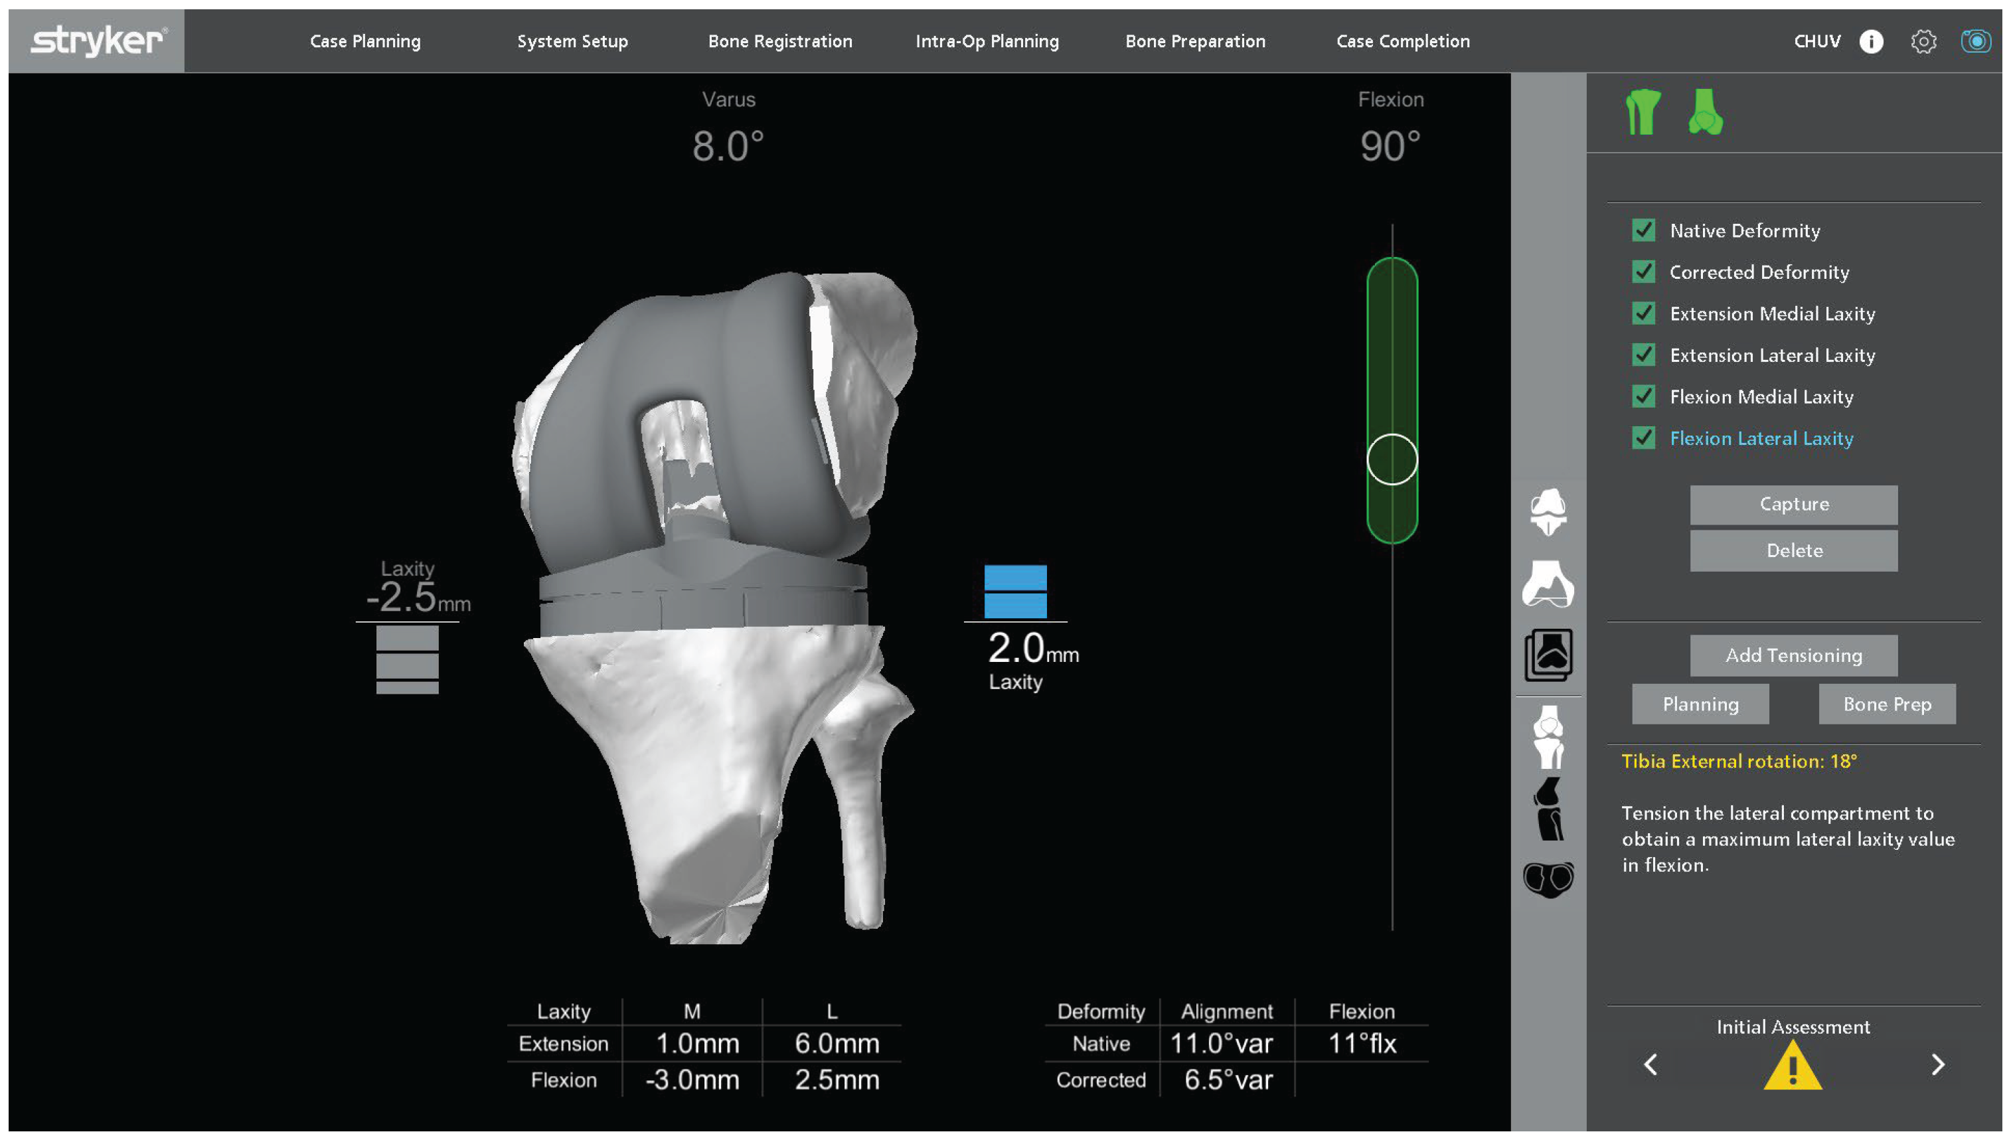The width and height of the screenshot is (2011, 1140).
Task: Toggle the Extension Lateral Laxity checkbox
Action: coord(1643,355)
